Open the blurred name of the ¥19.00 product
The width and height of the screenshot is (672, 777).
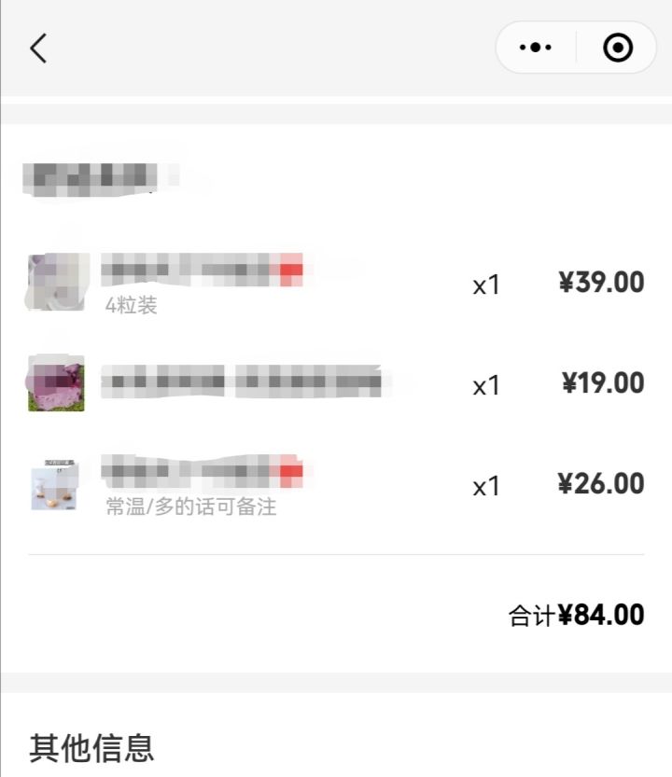tap(243, 382)
